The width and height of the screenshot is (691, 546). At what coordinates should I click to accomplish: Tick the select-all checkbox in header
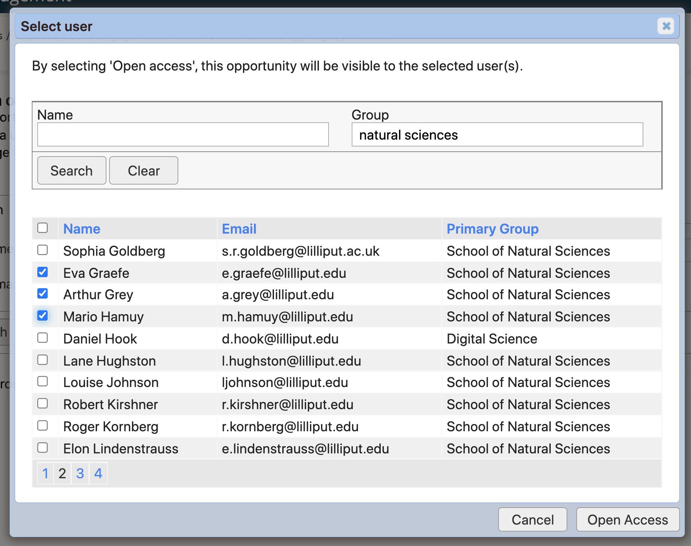pos(42,228)
